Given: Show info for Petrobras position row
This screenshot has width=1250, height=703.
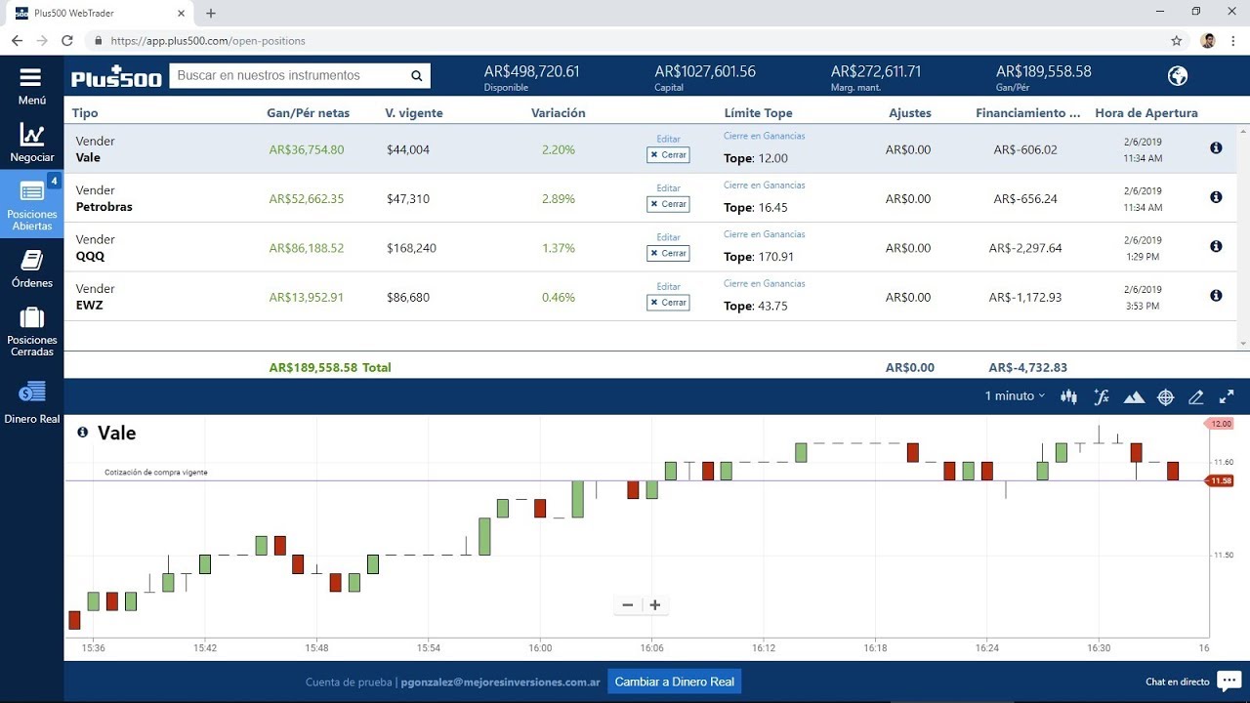Looking at the screenshot, I should [1216, 196].
